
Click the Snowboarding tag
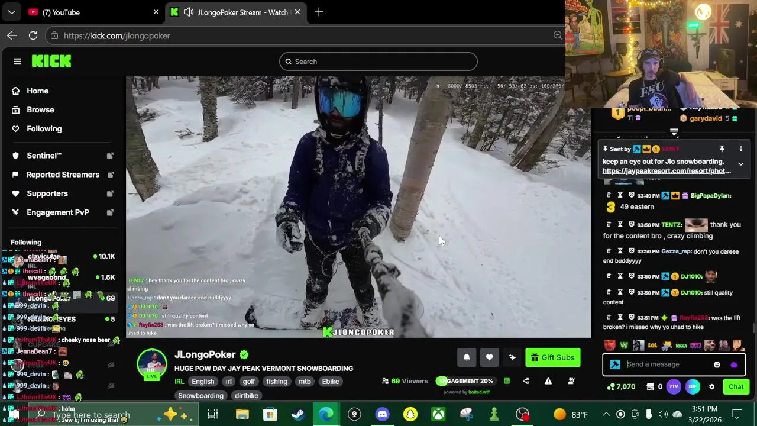pos(201,395)
